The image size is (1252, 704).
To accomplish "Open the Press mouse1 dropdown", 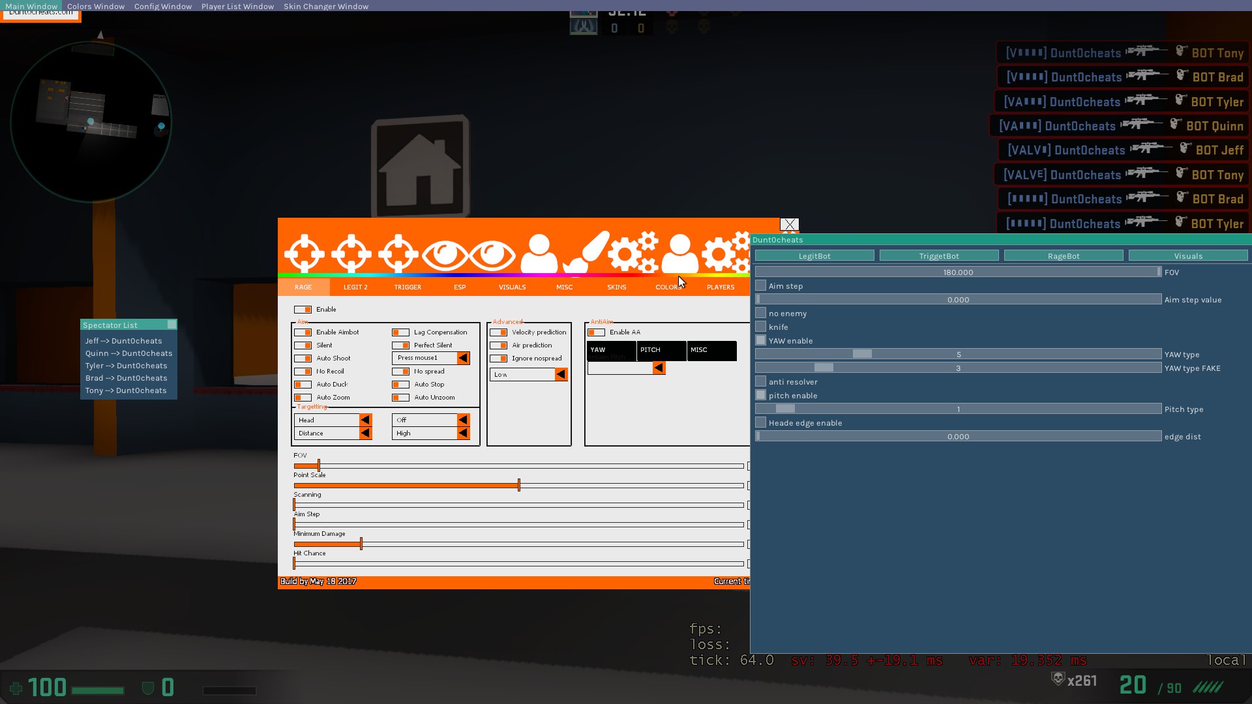I will click(x=430, y=358).
